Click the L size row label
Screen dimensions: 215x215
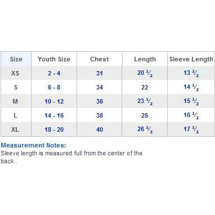(x=16, y=115)
